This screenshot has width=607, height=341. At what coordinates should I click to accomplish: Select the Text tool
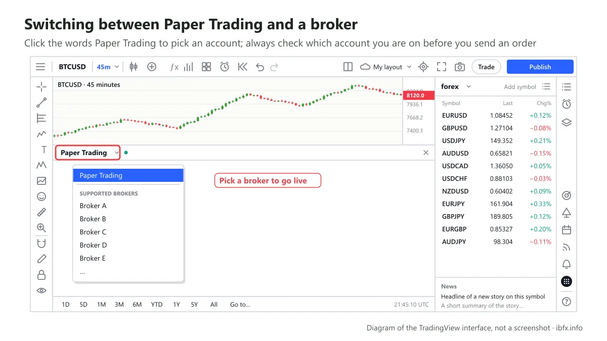point(44,150)
